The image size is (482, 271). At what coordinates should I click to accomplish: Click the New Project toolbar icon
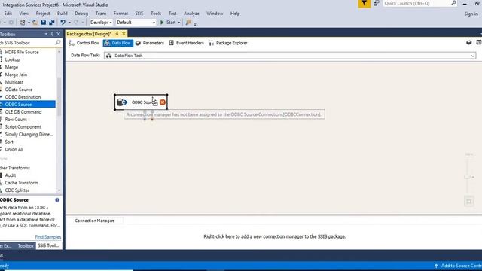pos(23,23)
